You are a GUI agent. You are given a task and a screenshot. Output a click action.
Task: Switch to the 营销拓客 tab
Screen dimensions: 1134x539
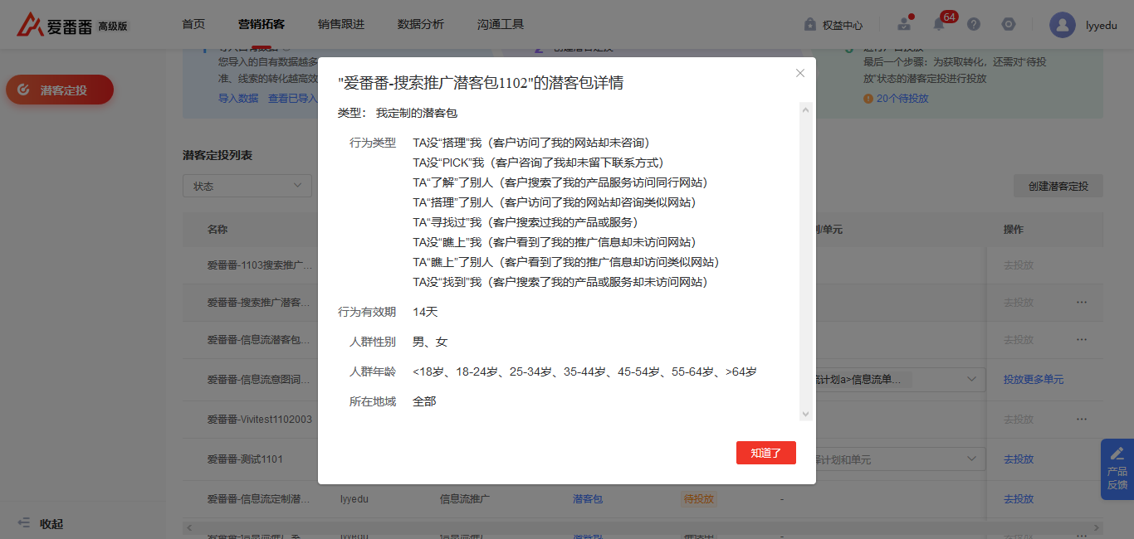pyautogui.click(x=262, y=24)
